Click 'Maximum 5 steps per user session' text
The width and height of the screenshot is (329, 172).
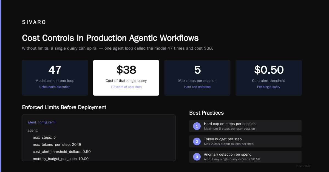[229, 129]
